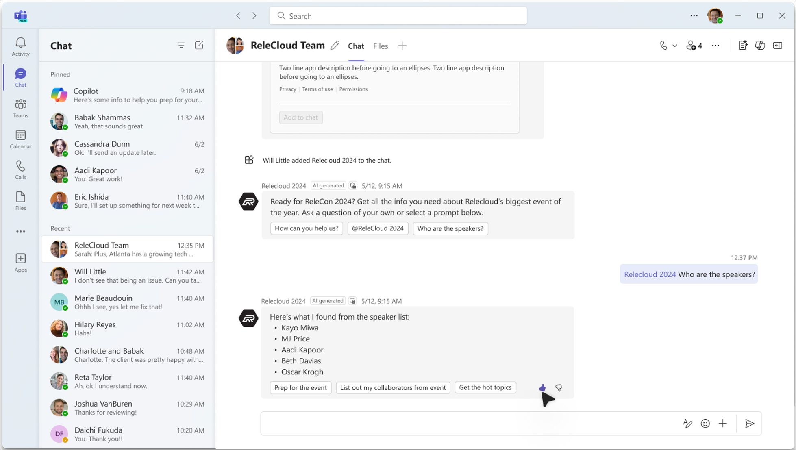This screenshot has height=450, width=796.
Task: Open the add tab plus icon
Action: click(402, 46)
